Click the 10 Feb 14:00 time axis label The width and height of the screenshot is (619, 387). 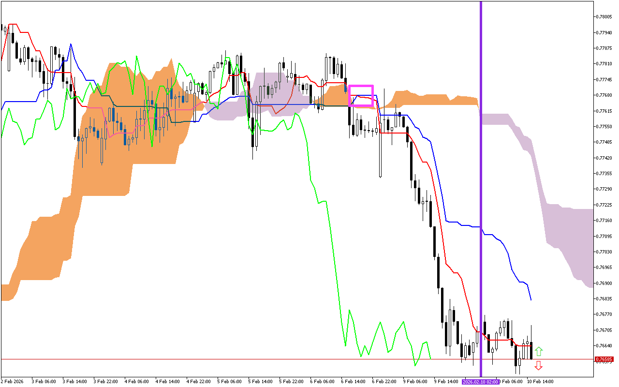pos(540,382)
